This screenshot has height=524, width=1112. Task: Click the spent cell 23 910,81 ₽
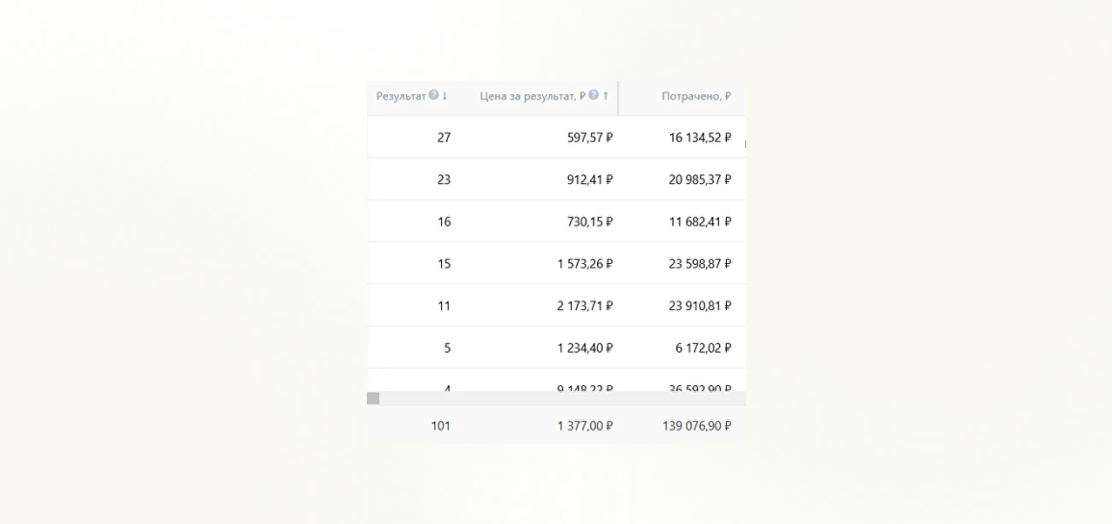point(700,305)
